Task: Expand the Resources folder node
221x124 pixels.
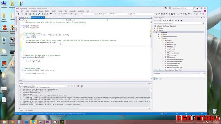Action: point(163,43)
